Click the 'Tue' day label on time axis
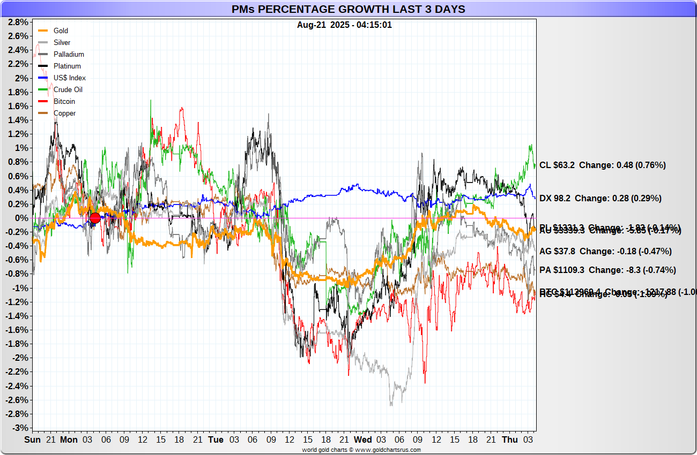Viewport: 697px width, 455px height. tap(216, 440)
